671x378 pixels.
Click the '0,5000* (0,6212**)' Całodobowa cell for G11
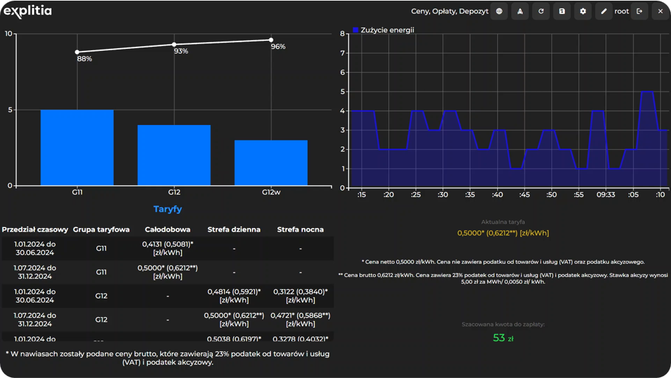167,272
